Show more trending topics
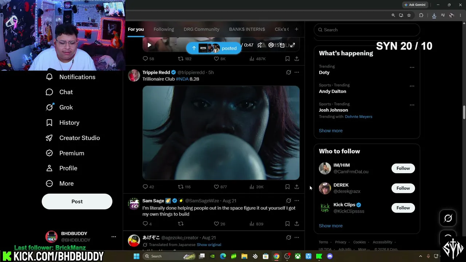The image size is (466, 262). coord(331,131)
